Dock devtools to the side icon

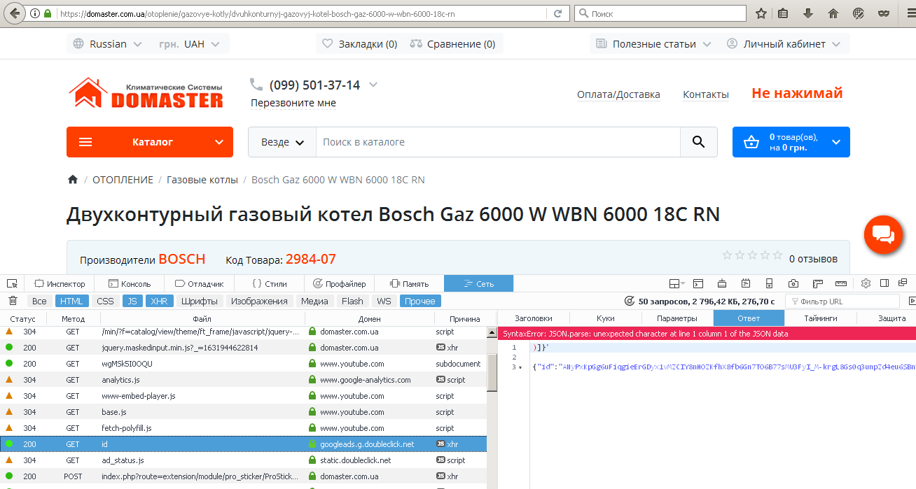pyautogui.click(x=884, y=283)
